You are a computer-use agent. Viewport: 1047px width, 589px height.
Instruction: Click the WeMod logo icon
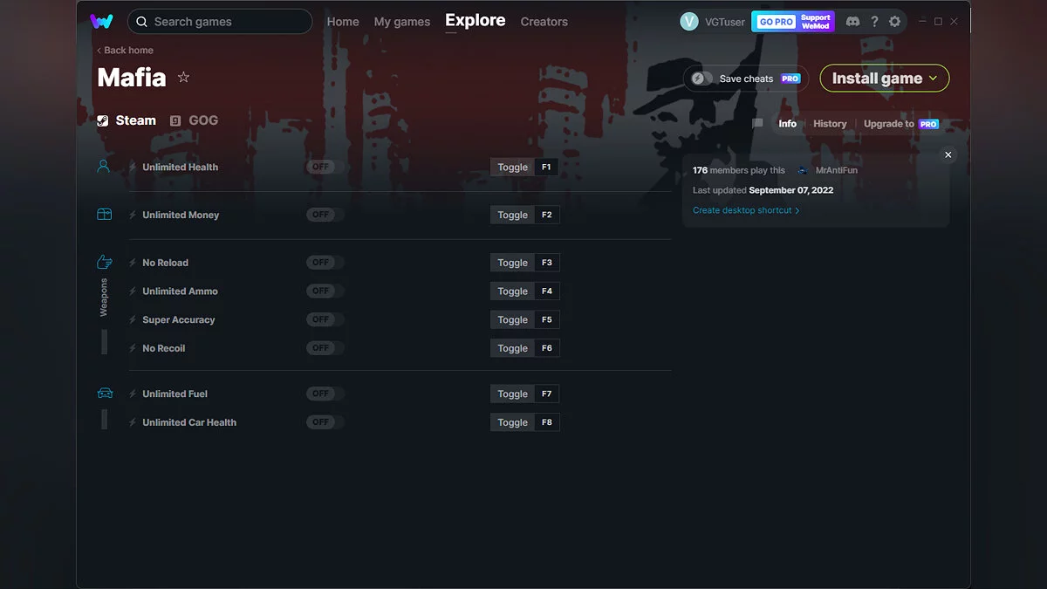[x=101, y=22]
